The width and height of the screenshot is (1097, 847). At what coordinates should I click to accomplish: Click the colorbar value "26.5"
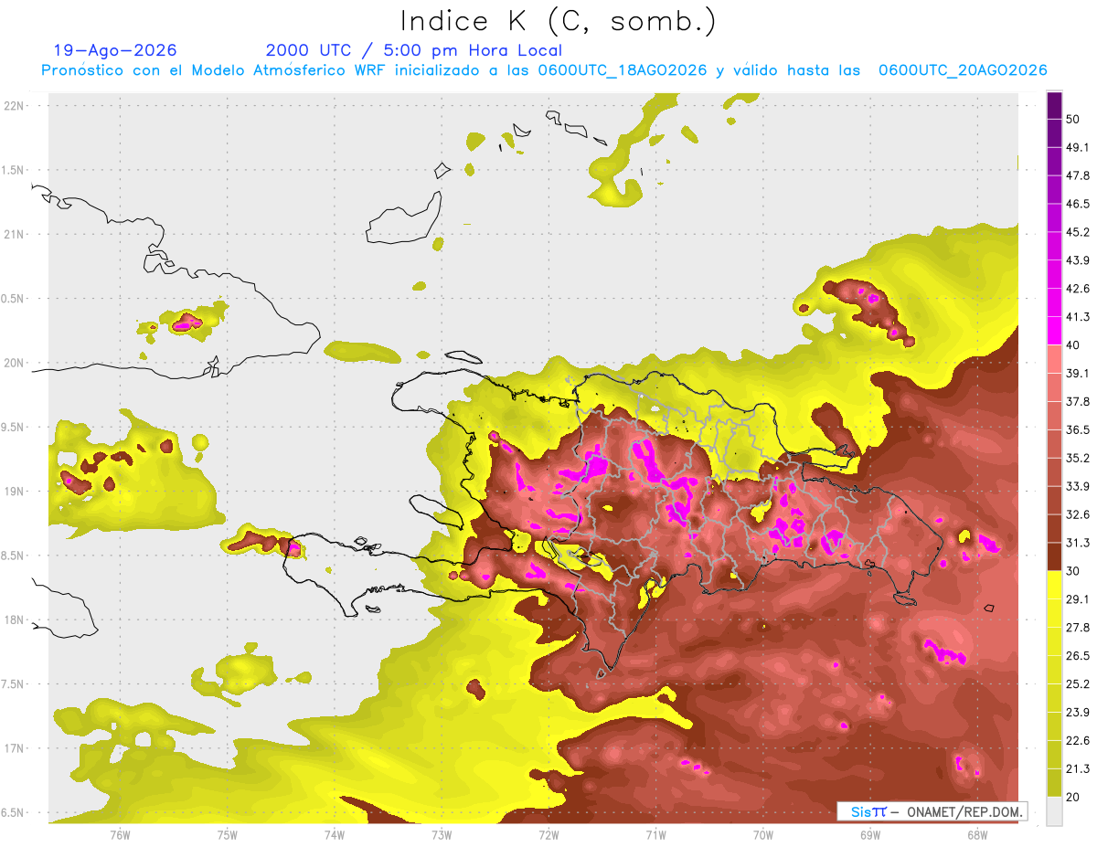pos(1078,656)
